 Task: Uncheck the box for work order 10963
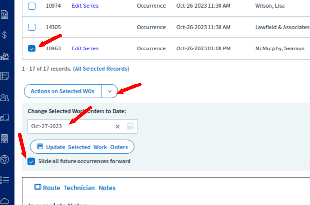pyautogui.click(x=32, y=48)
